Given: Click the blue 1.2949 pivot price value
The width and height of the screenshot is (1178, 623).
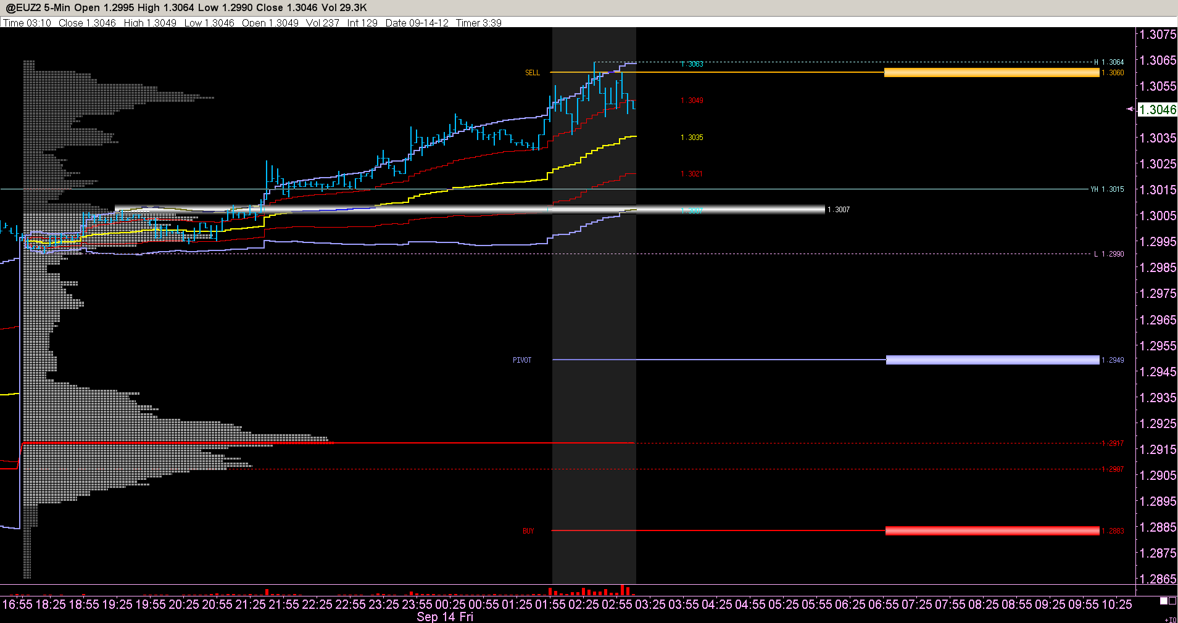Looking at the screenshot, I should coord(1113,360).
